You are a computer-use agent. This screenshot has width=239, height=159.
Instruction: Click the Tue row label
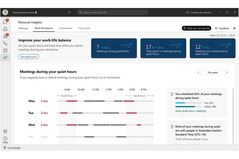click(x=31, y=113)
